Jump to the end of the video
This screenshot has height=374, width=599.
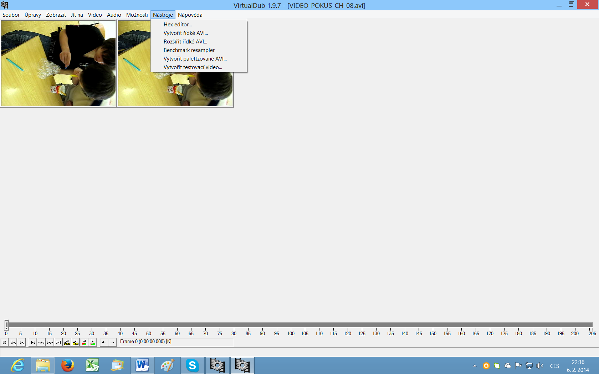pos(58,343)
